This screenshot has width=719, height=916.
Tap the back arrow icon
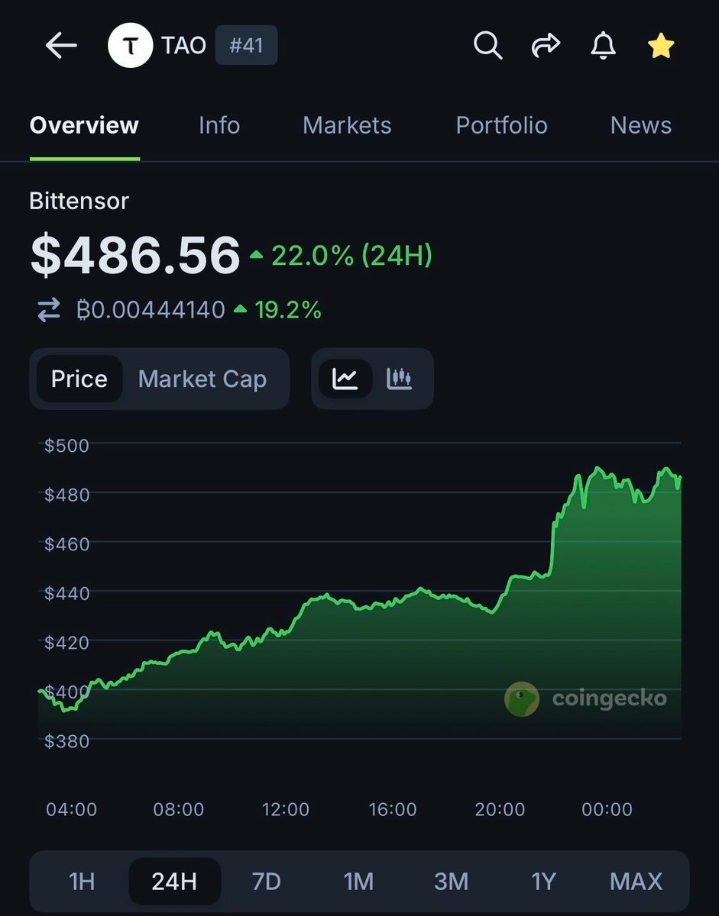(x=61, y=46)
